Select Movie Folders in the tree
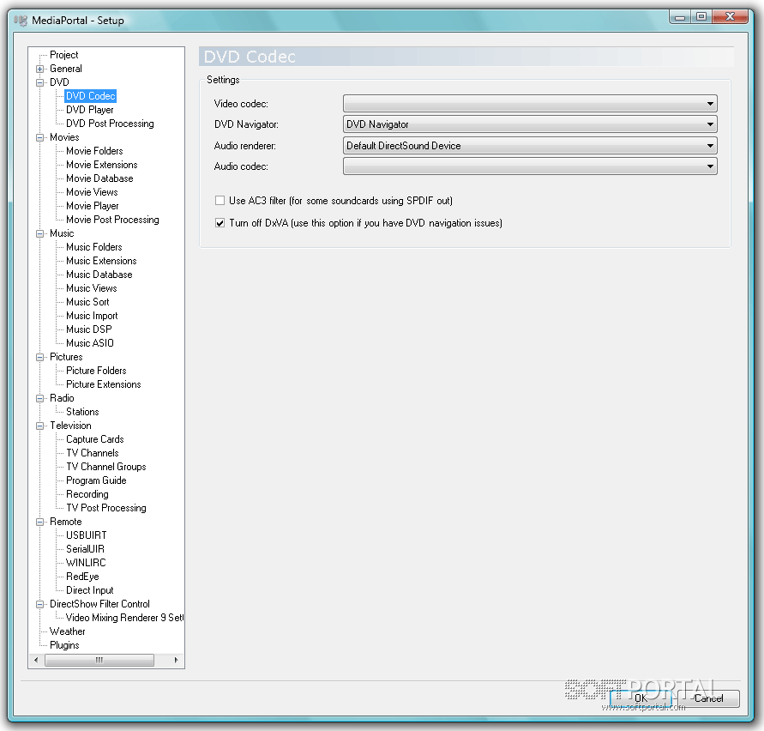This screenshot has height=731, width=764. [x=94, y=151]
